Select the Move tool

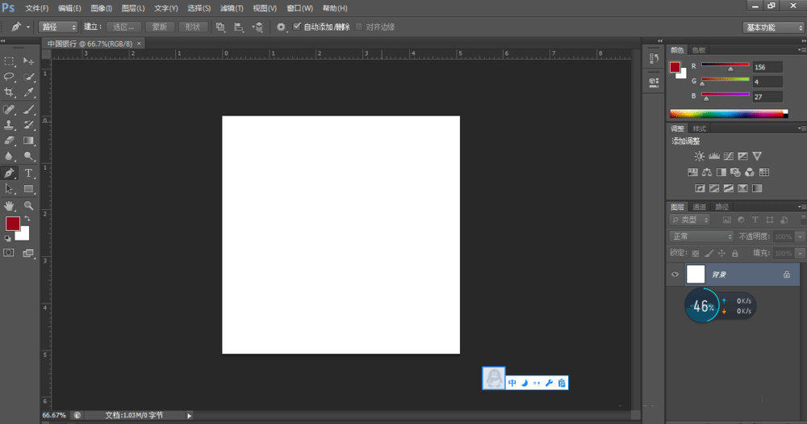pyautogui.click(x=28, y=61)
